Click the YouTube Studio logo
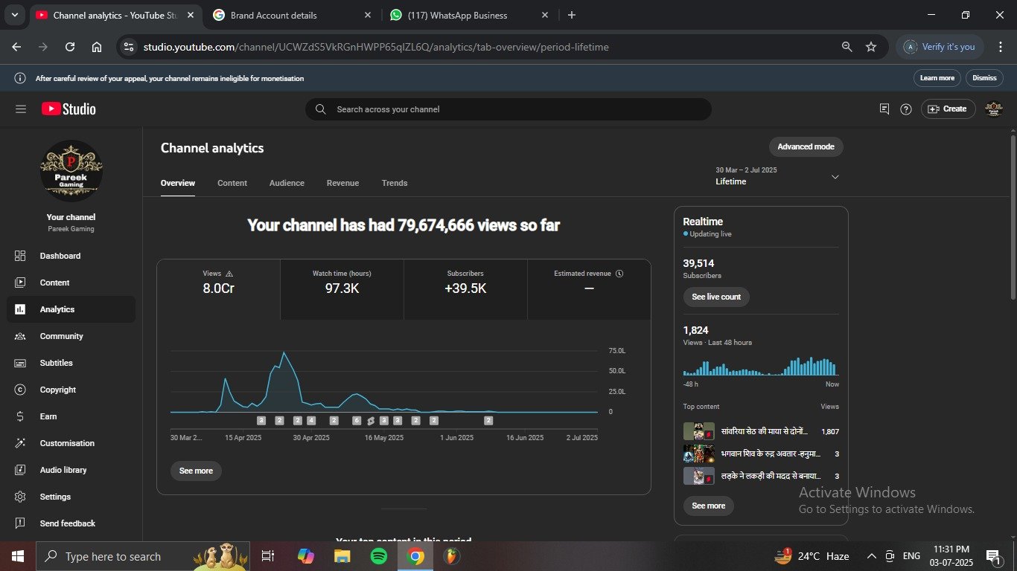This screenshot has width=1017, height=571. click(68, 109)
